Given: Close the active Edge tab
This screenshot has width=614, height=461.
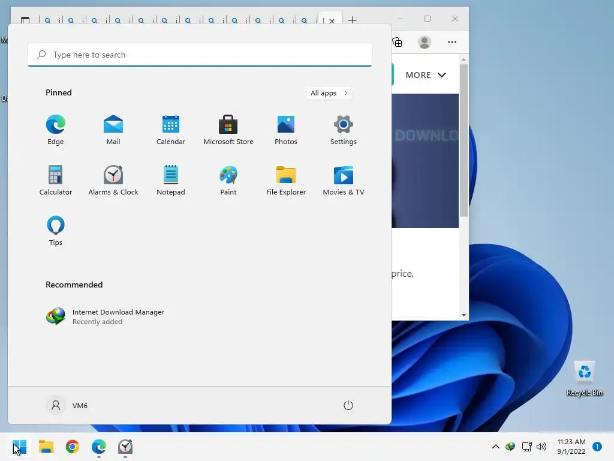Looking at the screenshot, I should point(332,21).
